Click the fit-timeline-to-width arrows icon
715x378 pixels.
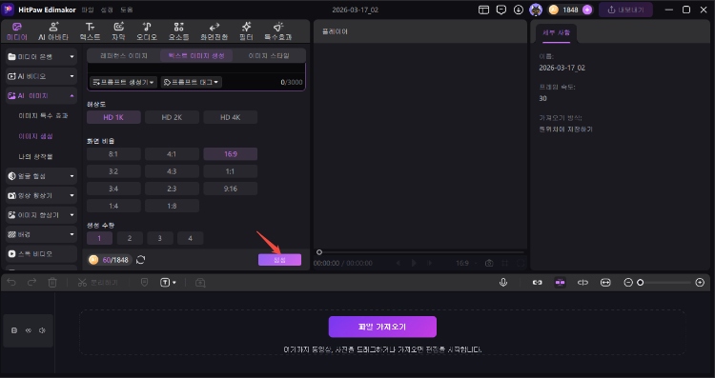point(605,283)
